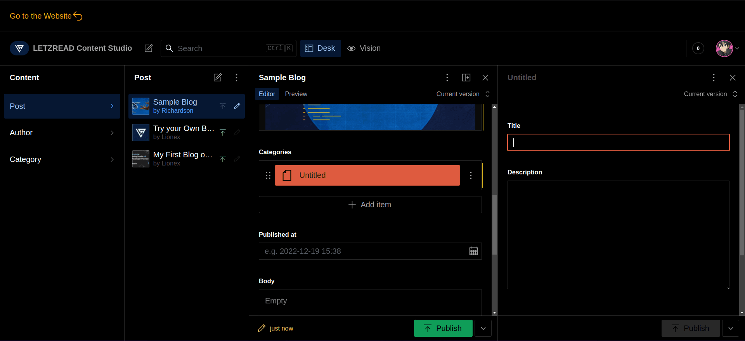Screen dimensions: 745x341
Task: Open Untitled category item options menu
Action: [471, 176]
